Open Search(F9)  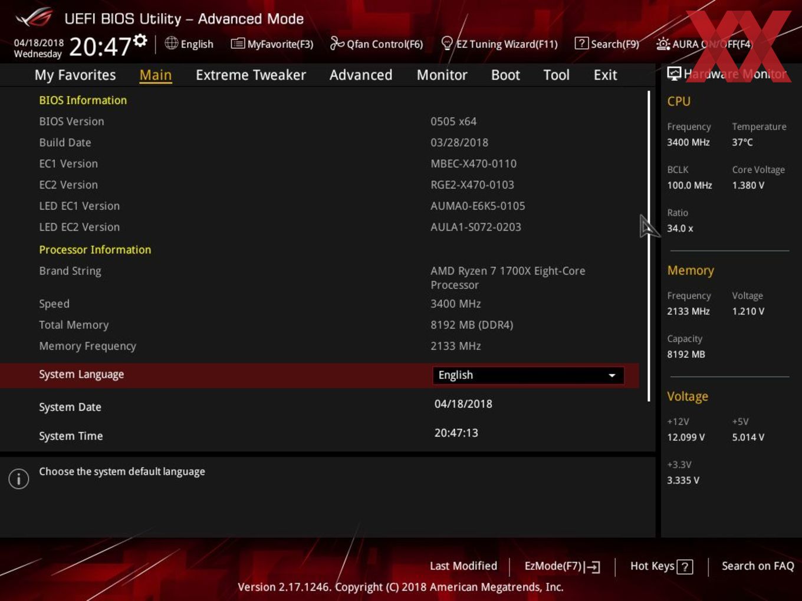pos(607,44)
